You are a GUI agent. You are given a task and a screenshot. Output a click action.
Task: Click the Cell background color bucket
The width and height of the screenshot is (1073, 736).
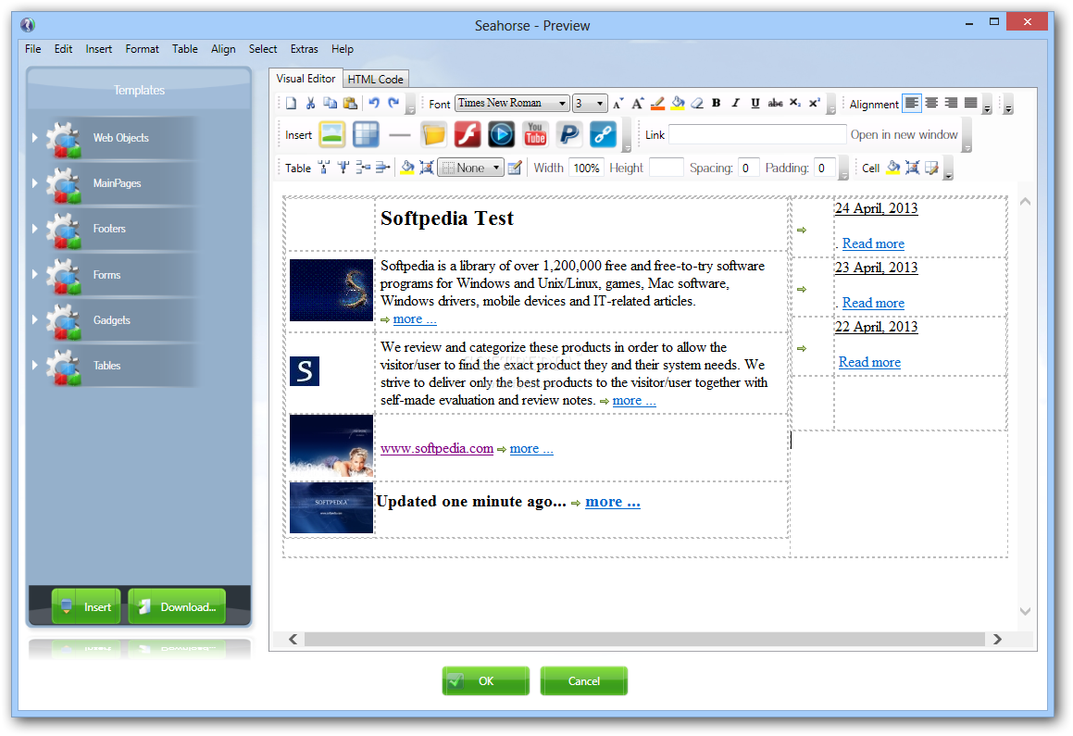tap(893, 168)
